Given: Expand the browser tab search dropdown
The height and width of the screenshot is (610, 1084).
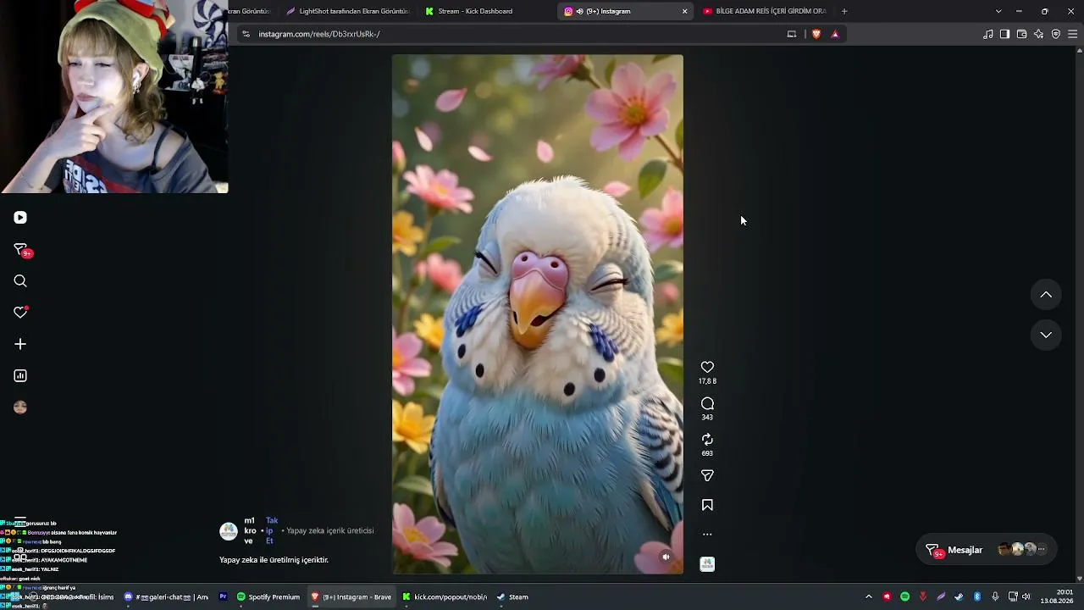Looking at the screenshot, I should click(x=998, y=11).
